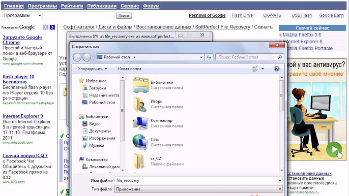This screenshot has height=196, width=349.
Task: Click the Новая папка button
Action: (129, 69)
